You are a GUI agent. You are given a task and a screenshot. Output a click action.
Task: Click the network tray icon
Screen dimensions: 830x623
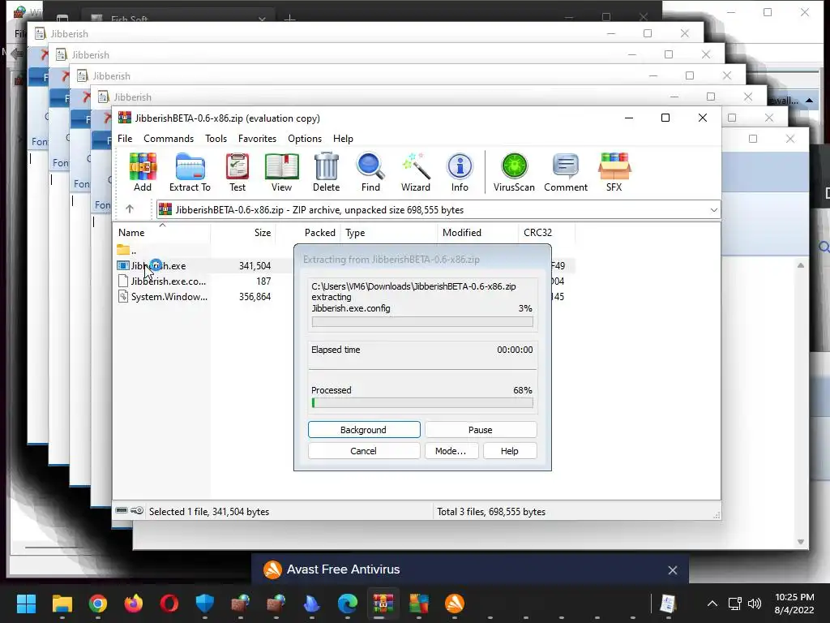point(734,604)
